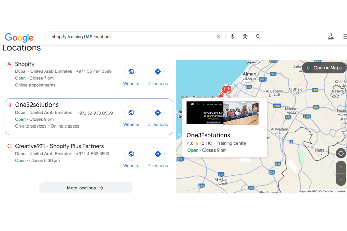Viewport: 347px width, 231px height.
Task: Click Directions link under Shopify listing
Action: point(158,84)
